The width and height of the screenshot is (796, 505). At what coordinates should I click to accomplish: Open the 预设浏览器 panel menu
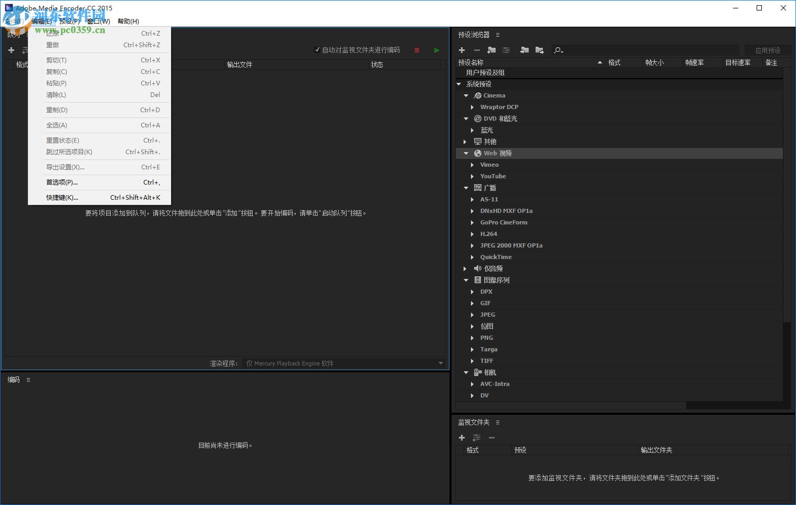click(497, 35)
